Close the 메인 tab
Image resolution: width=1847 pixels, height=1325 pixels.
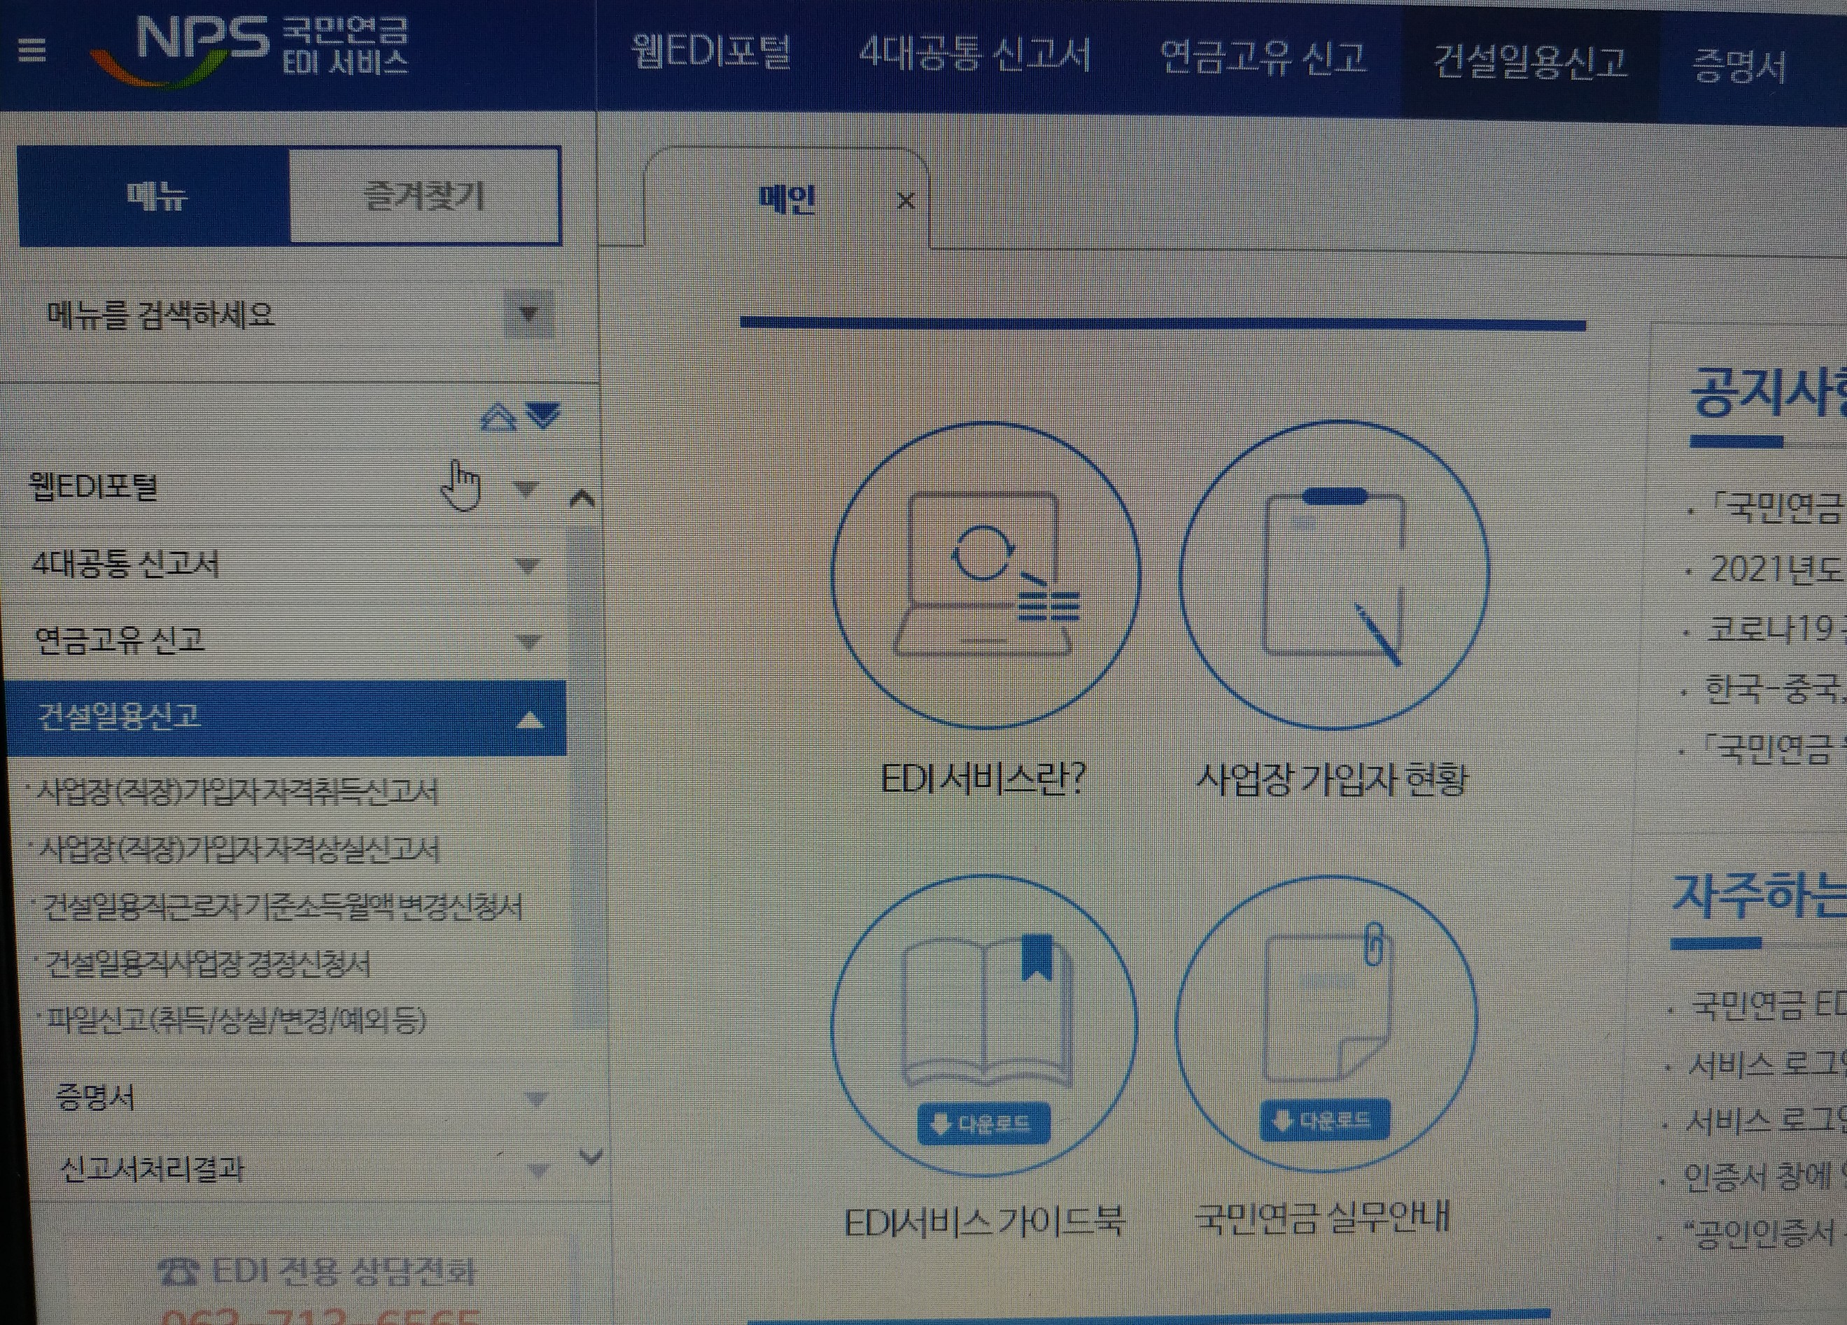click(x=905, y=200)
